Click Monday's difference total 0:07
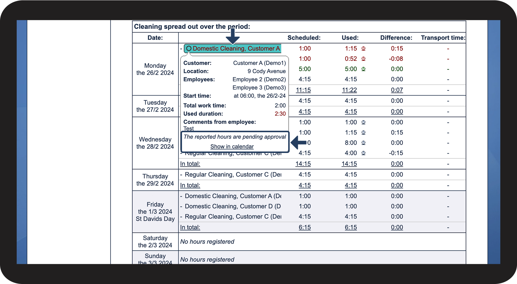The height and width of the screenshot is (284, 517). coord(397,90)
